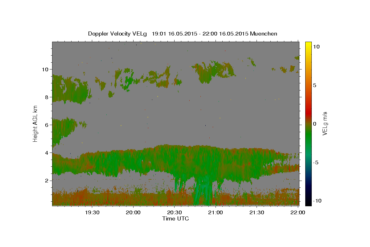This screenshot has width=370, height=247.
Task: Click the '19:30' time axis tick label
Action: pyautogui.click(x=92, y=212)
